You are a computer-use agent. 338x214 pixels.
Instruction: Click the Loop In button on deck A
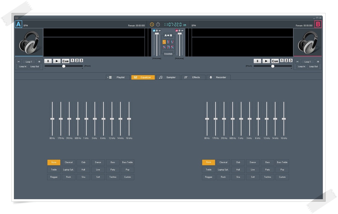(23, 67)
